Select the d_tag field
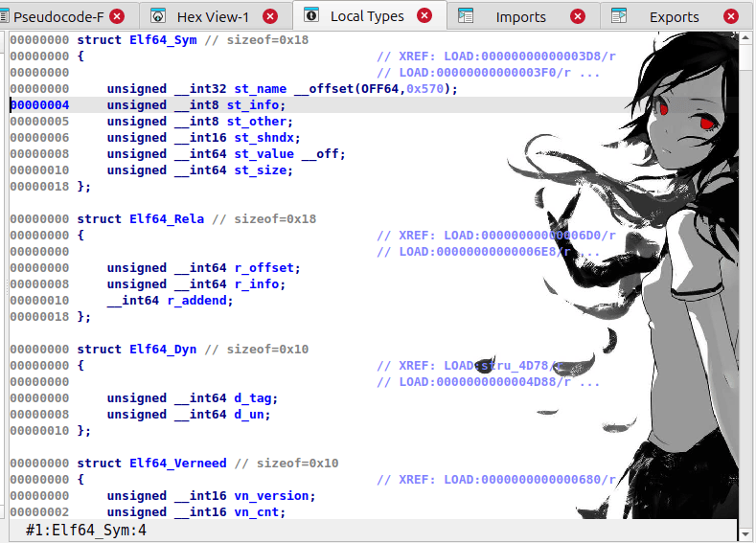Viewport: 756px width, 543px height. 253,398
